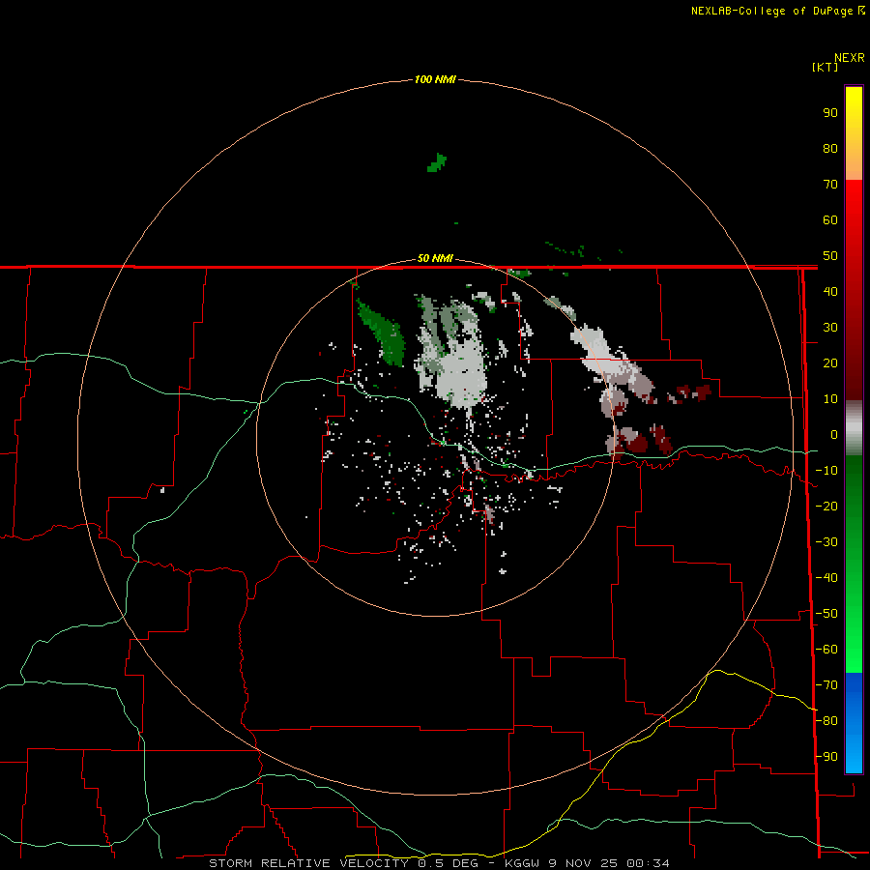The width and height of the screenshot is (870, 870).
Task: Pick the yellow segment atop the color bar
Action: (854, 105)
